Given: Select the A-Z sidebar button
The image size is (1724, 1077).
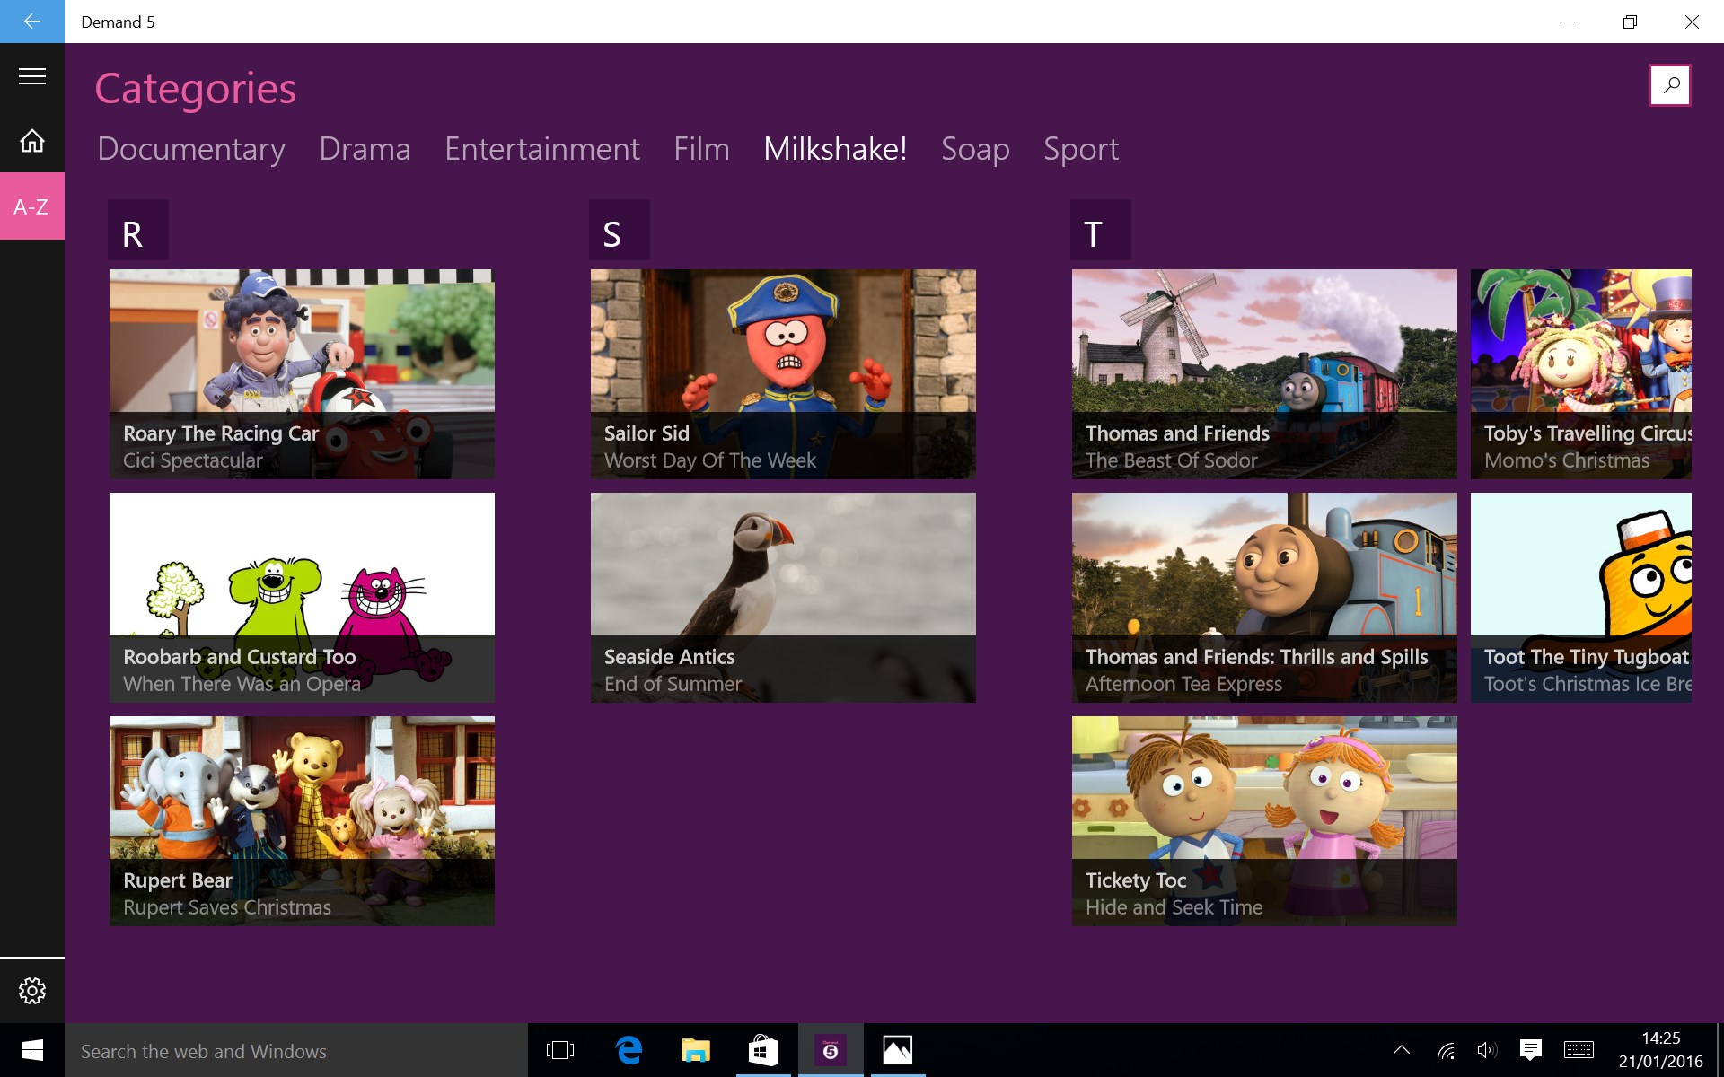Looking at the screenshot, I should [x=32, y=206].
